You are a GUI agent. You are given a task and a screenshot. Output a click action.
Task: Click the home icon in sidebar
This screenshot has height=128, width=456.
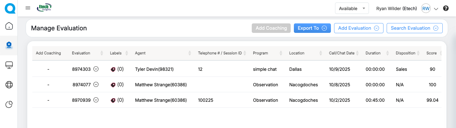click(x=9, y=26)
